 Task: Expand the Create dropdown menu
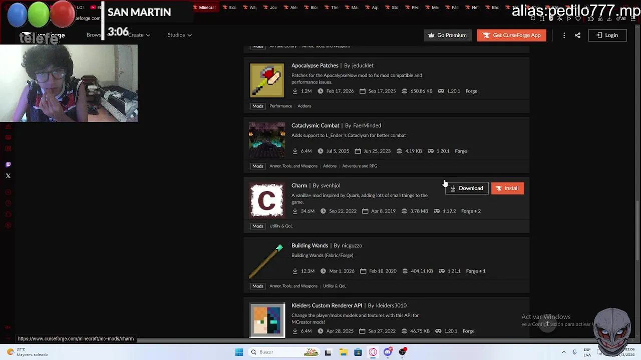139,35
